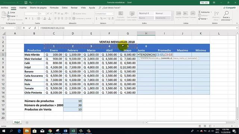
Task: Cancel formula entry with X
Action: click(24, 28)
